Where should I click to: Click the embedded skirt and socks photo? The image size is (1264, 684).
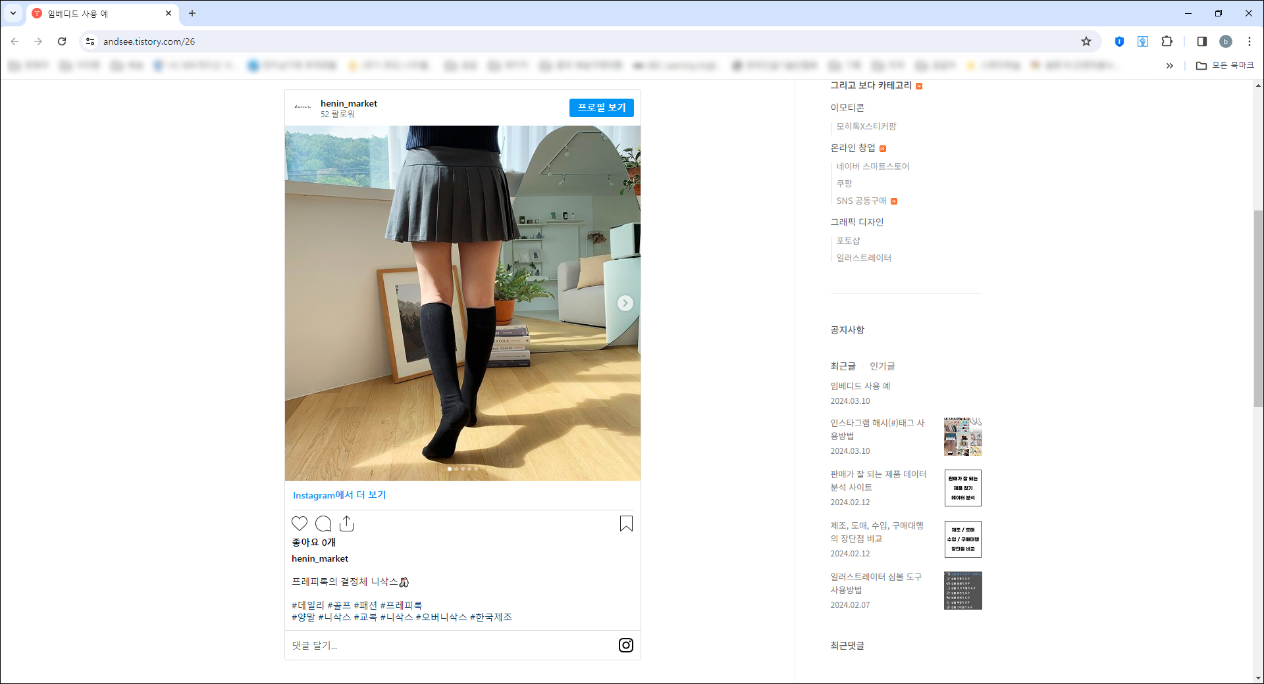(x=463, y=303)
